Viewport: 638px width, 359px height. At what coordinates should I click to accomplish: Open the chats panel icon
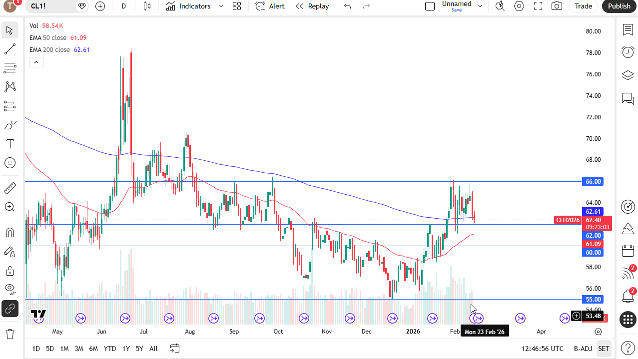pos(628,98)
